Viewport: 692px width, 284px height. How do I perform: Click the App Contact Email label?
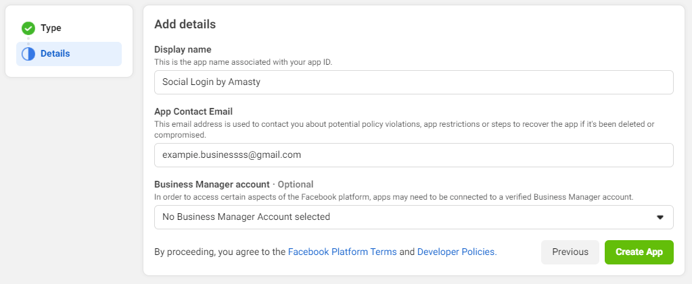pyautogui.click(x=193, y=111)
